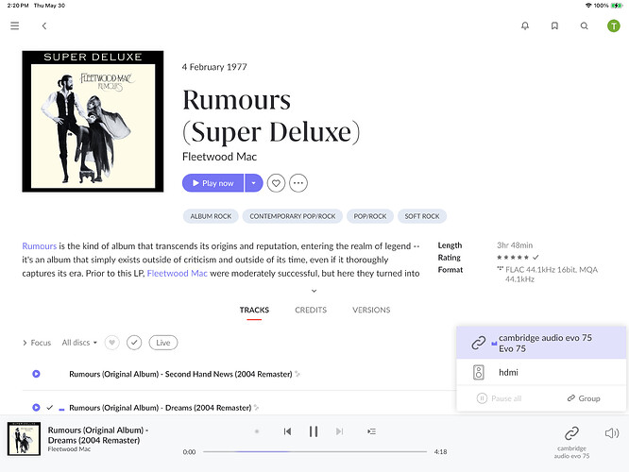Play Second Hand News track icon
Screen dimensions: 629x472
(36, 374)
